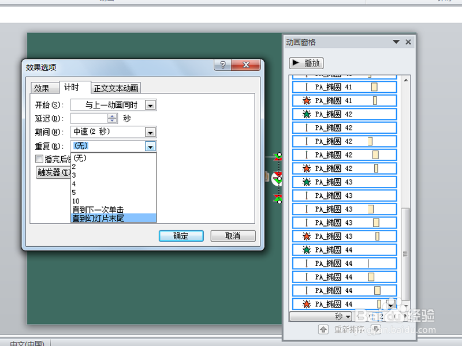Open the 秒 time scale dropdown
Image resolution: width=462 pixels, height=346 pixels.
point(348,317)
